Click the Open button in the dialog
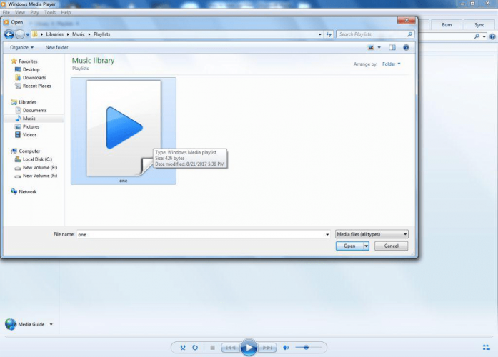The height and width of the screenshot is (357, 498). pyautogui.click(x=349, y=246)
